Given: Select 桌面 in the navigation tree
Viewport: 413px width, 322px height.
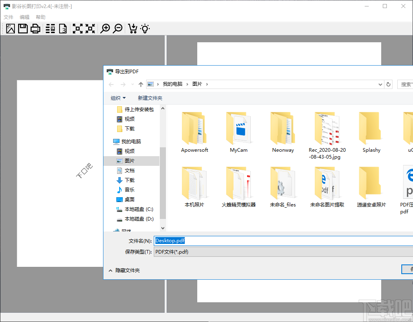Looking at the screenshot, I should tap(126, 199).
